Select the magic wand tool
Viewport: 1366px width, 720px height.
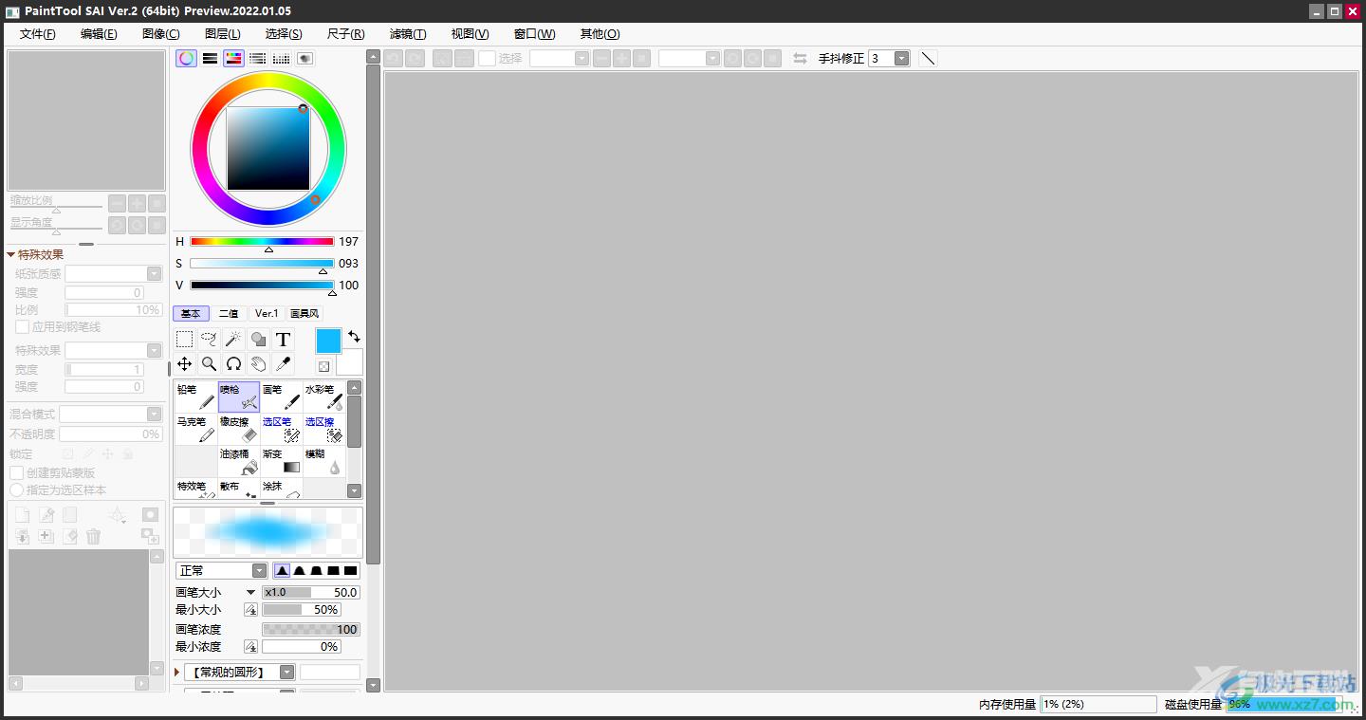pyautogui.click(x=233, y=339)
